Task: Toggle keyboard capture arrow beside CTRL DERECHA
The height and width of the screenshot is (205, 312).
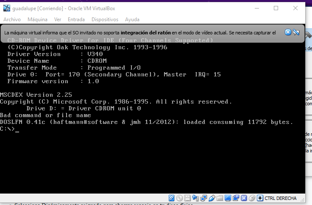Action: click(260, 198)
